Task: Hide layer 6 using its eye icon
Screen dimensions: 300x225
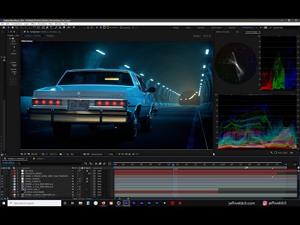Action: click(x=2, y=184)
